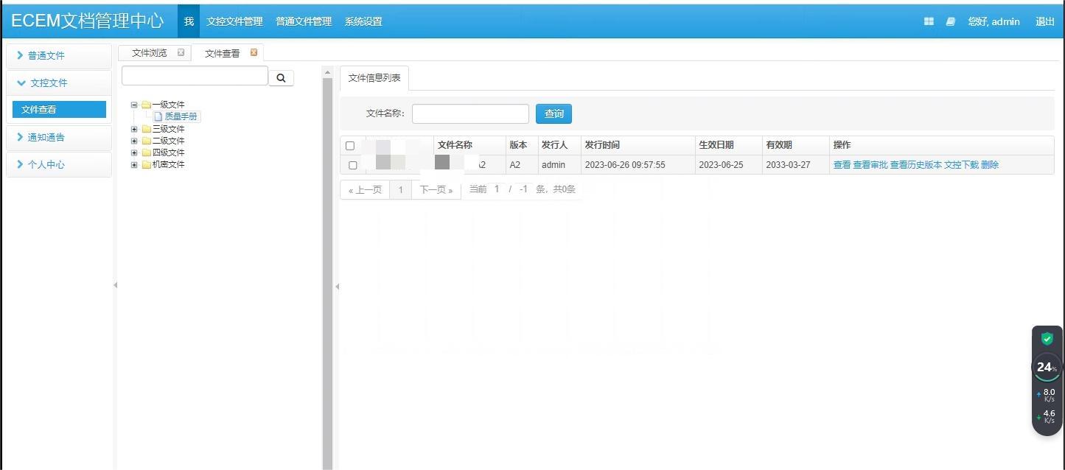The image size is (1065, 470).
Task: Click the 文件名称 input field
Action: [x=470, y=113]
